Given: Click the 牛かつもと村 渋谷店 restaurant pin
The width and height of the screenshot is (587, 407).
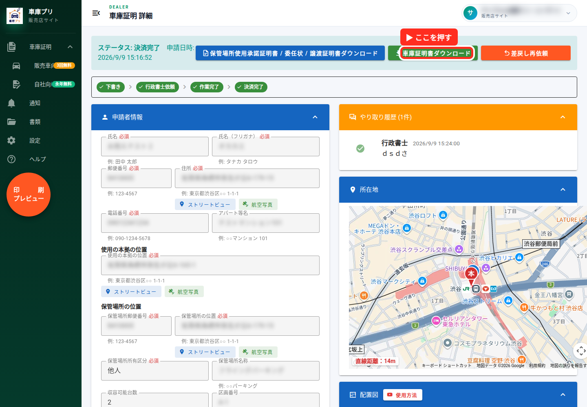Looking at the screenshot, I should point(524,307).
